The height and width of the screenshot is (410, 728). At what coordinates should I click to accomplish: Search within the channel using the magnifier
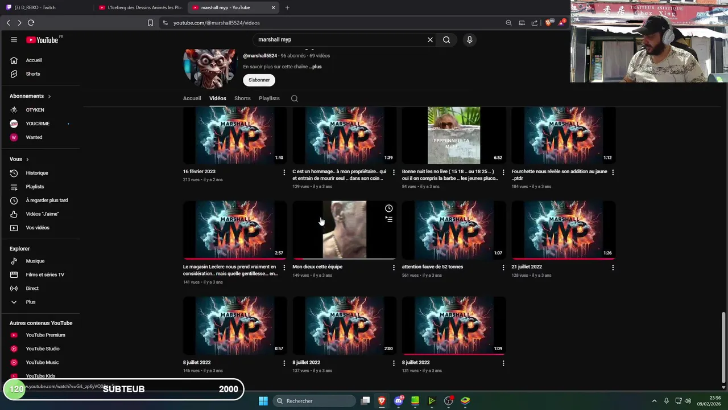pos(295,99)
